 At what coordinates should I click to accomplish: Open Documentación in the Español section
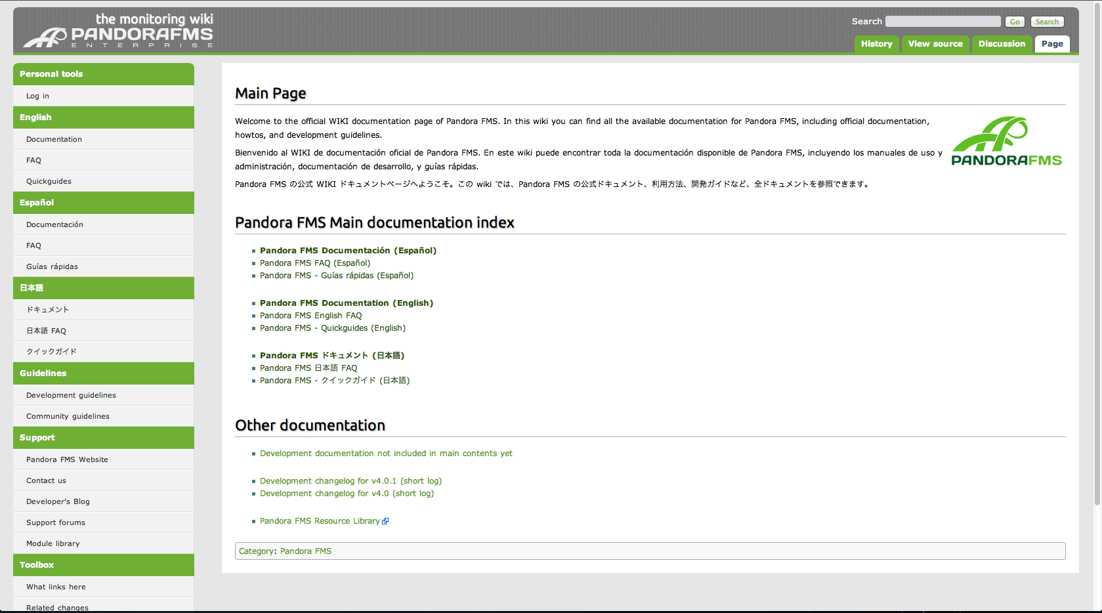click(54, 224)
